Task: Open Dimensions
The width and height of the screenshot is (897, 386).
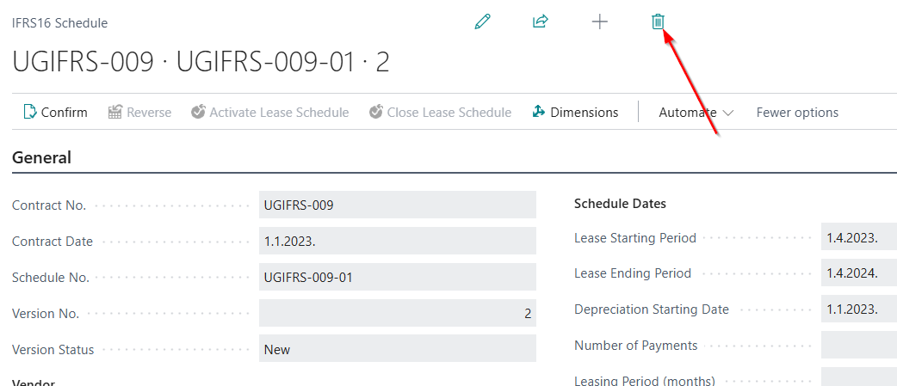Action: click(575, 113)
